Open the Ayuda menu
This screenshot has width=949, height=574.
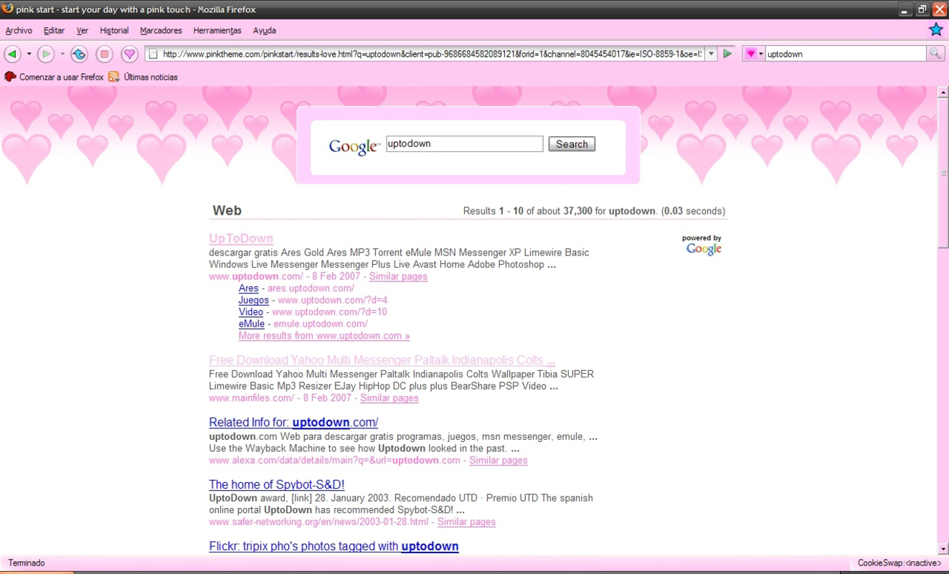coord(265,30)
